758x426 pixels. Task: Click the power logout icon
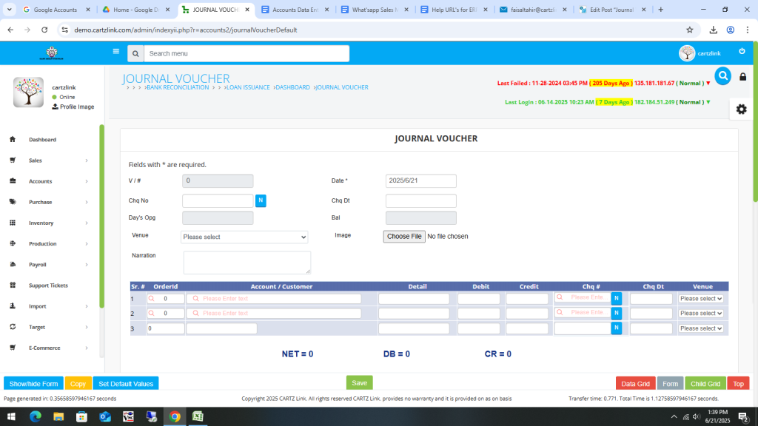coord(742,51)
